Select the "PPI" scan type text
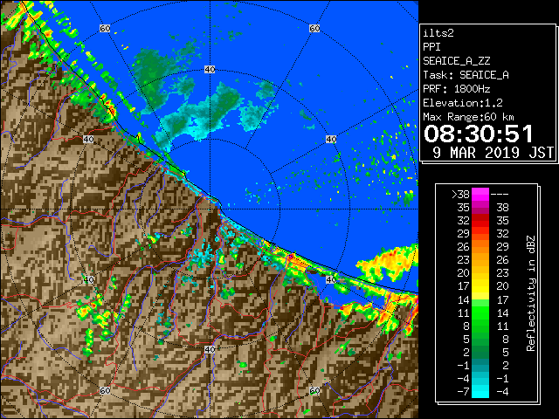 click(431, 47)
